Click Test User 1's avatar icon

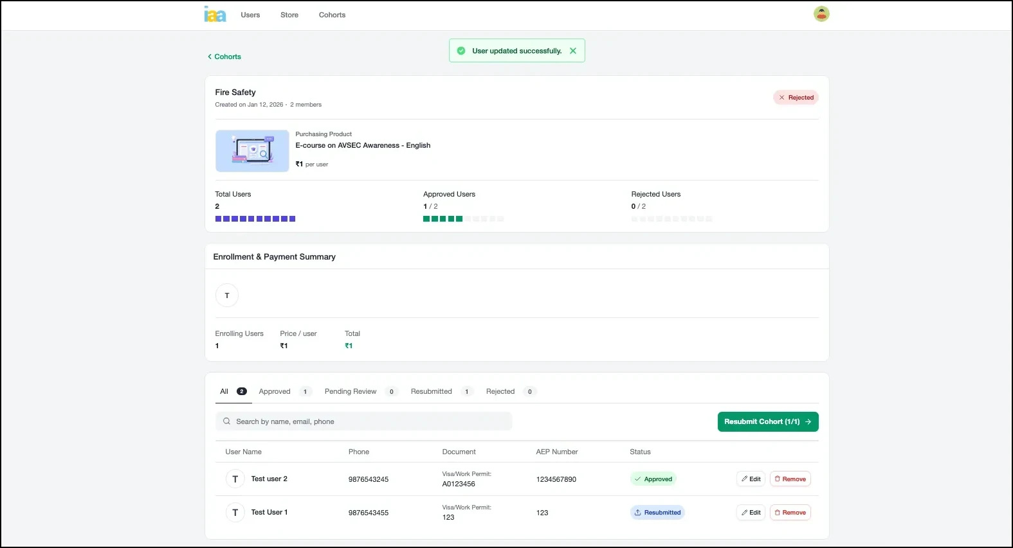coord(235,513)
